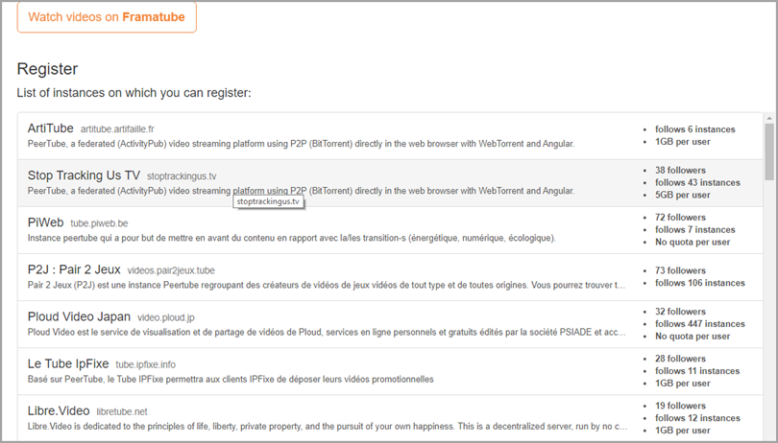Screen dimensions: 778x443
Task: Select the '73 followers' text
Action: click(x=680, y=270)
